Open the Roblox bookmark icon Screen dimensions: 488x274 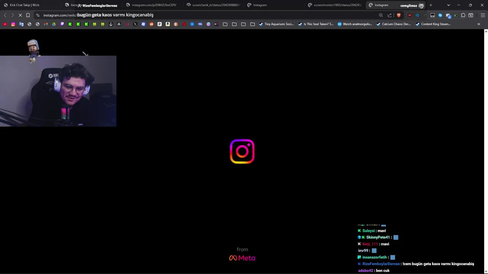click(x=143, y=24)
